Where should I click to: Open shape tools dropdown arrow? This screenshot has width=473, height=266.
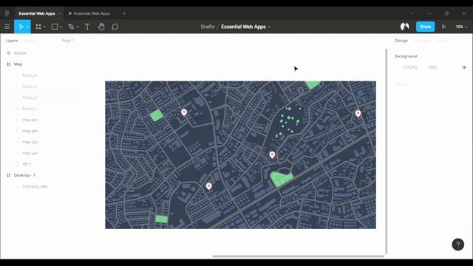(61, 27)
